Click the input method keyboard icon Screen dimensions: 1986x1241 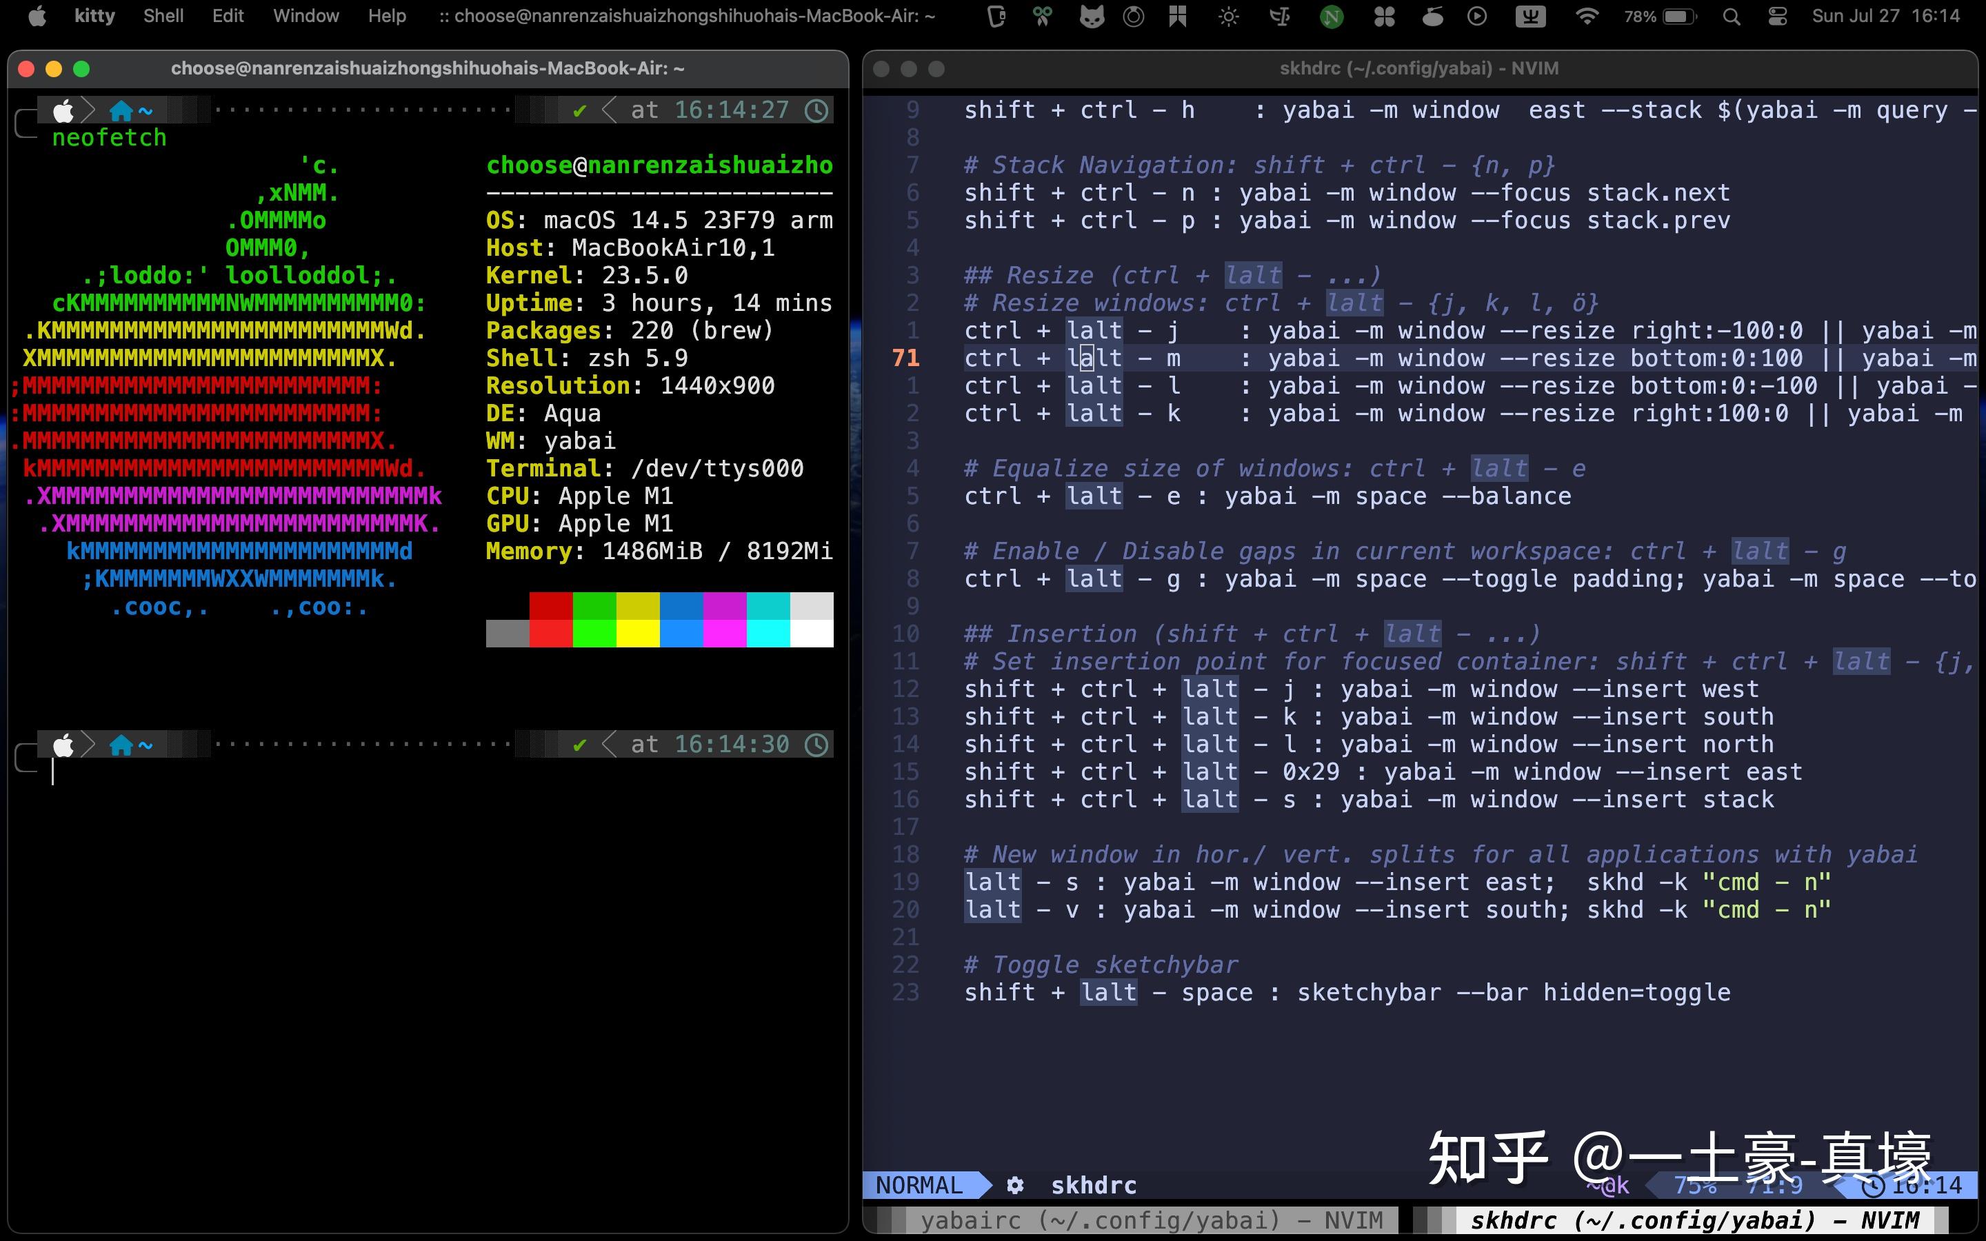[x=1529, y=17]
